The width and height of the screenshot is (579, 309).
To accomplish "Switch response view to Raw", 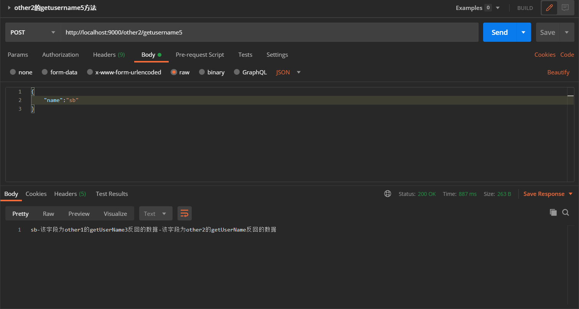I will coord(48,214).
